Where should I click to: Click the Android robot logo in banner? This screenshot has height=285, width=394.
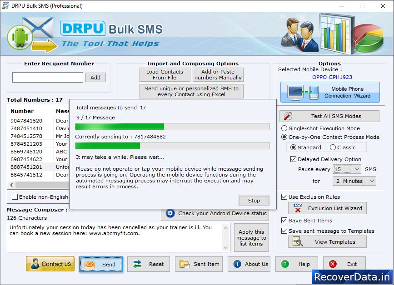(x=20, y=37)
